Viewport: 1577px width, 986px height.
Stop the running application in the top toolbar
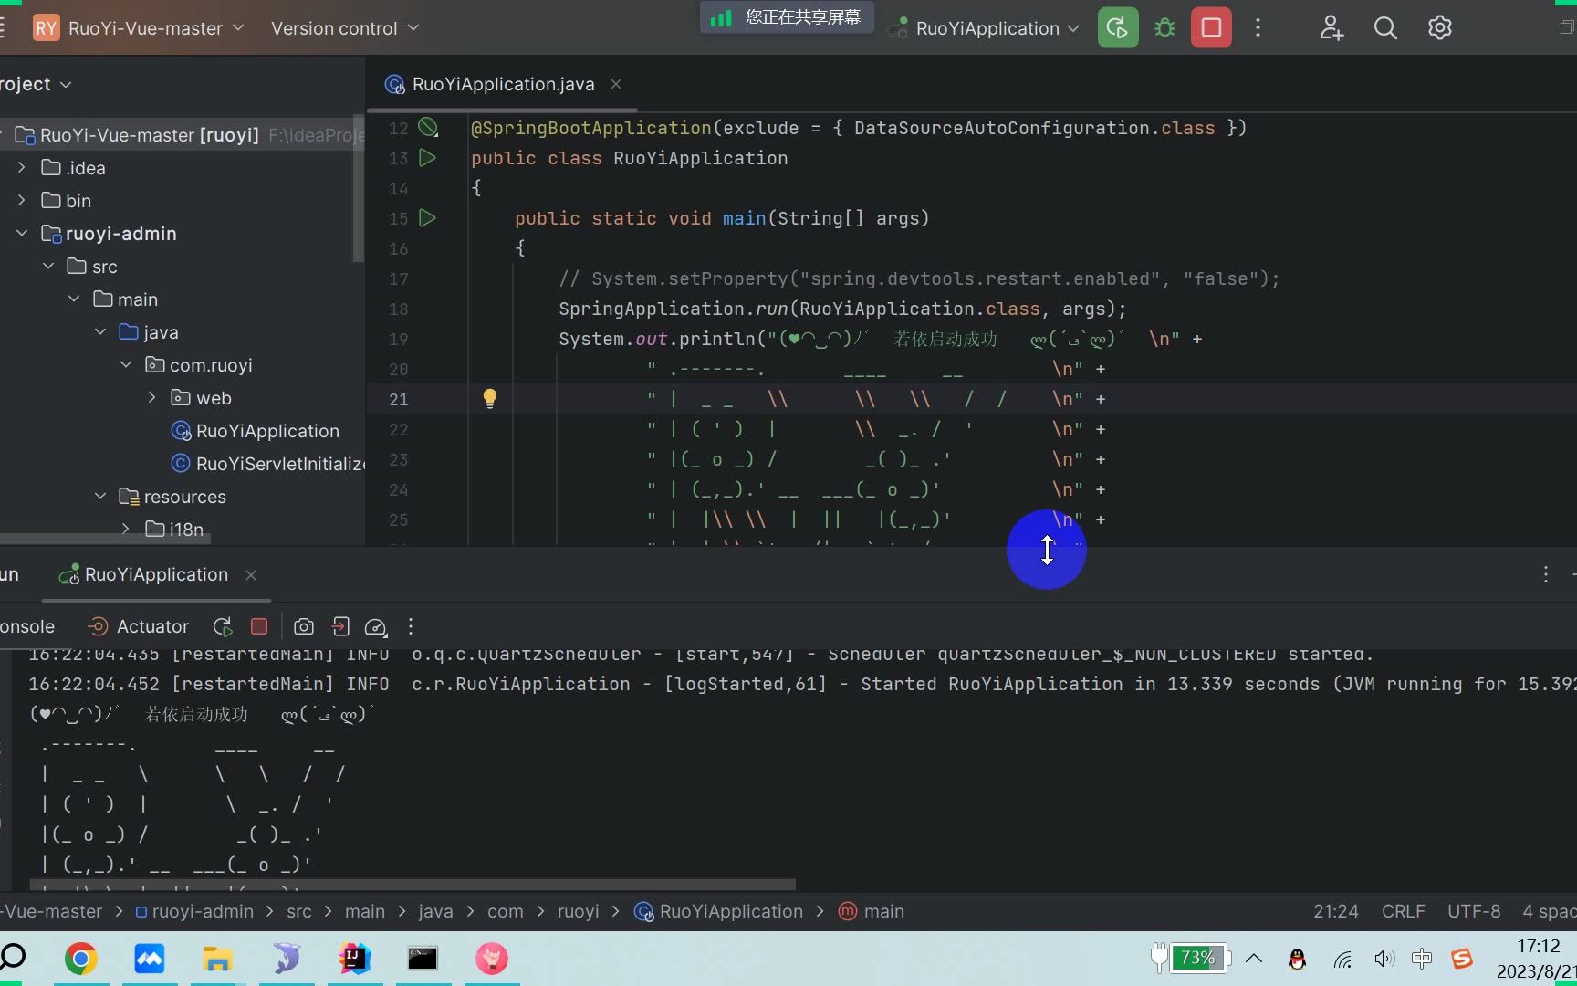(1211, 27)
